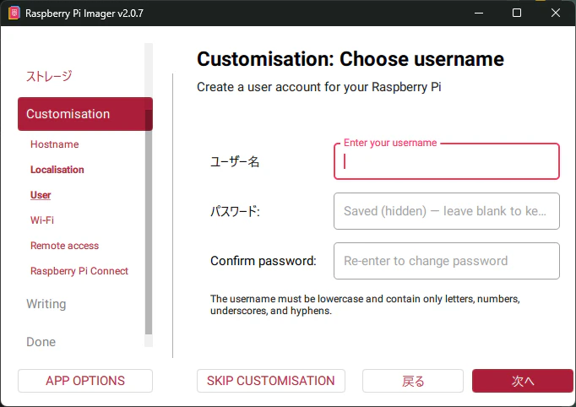Jump to the Wi-Fi sub-step

point(42,220)
